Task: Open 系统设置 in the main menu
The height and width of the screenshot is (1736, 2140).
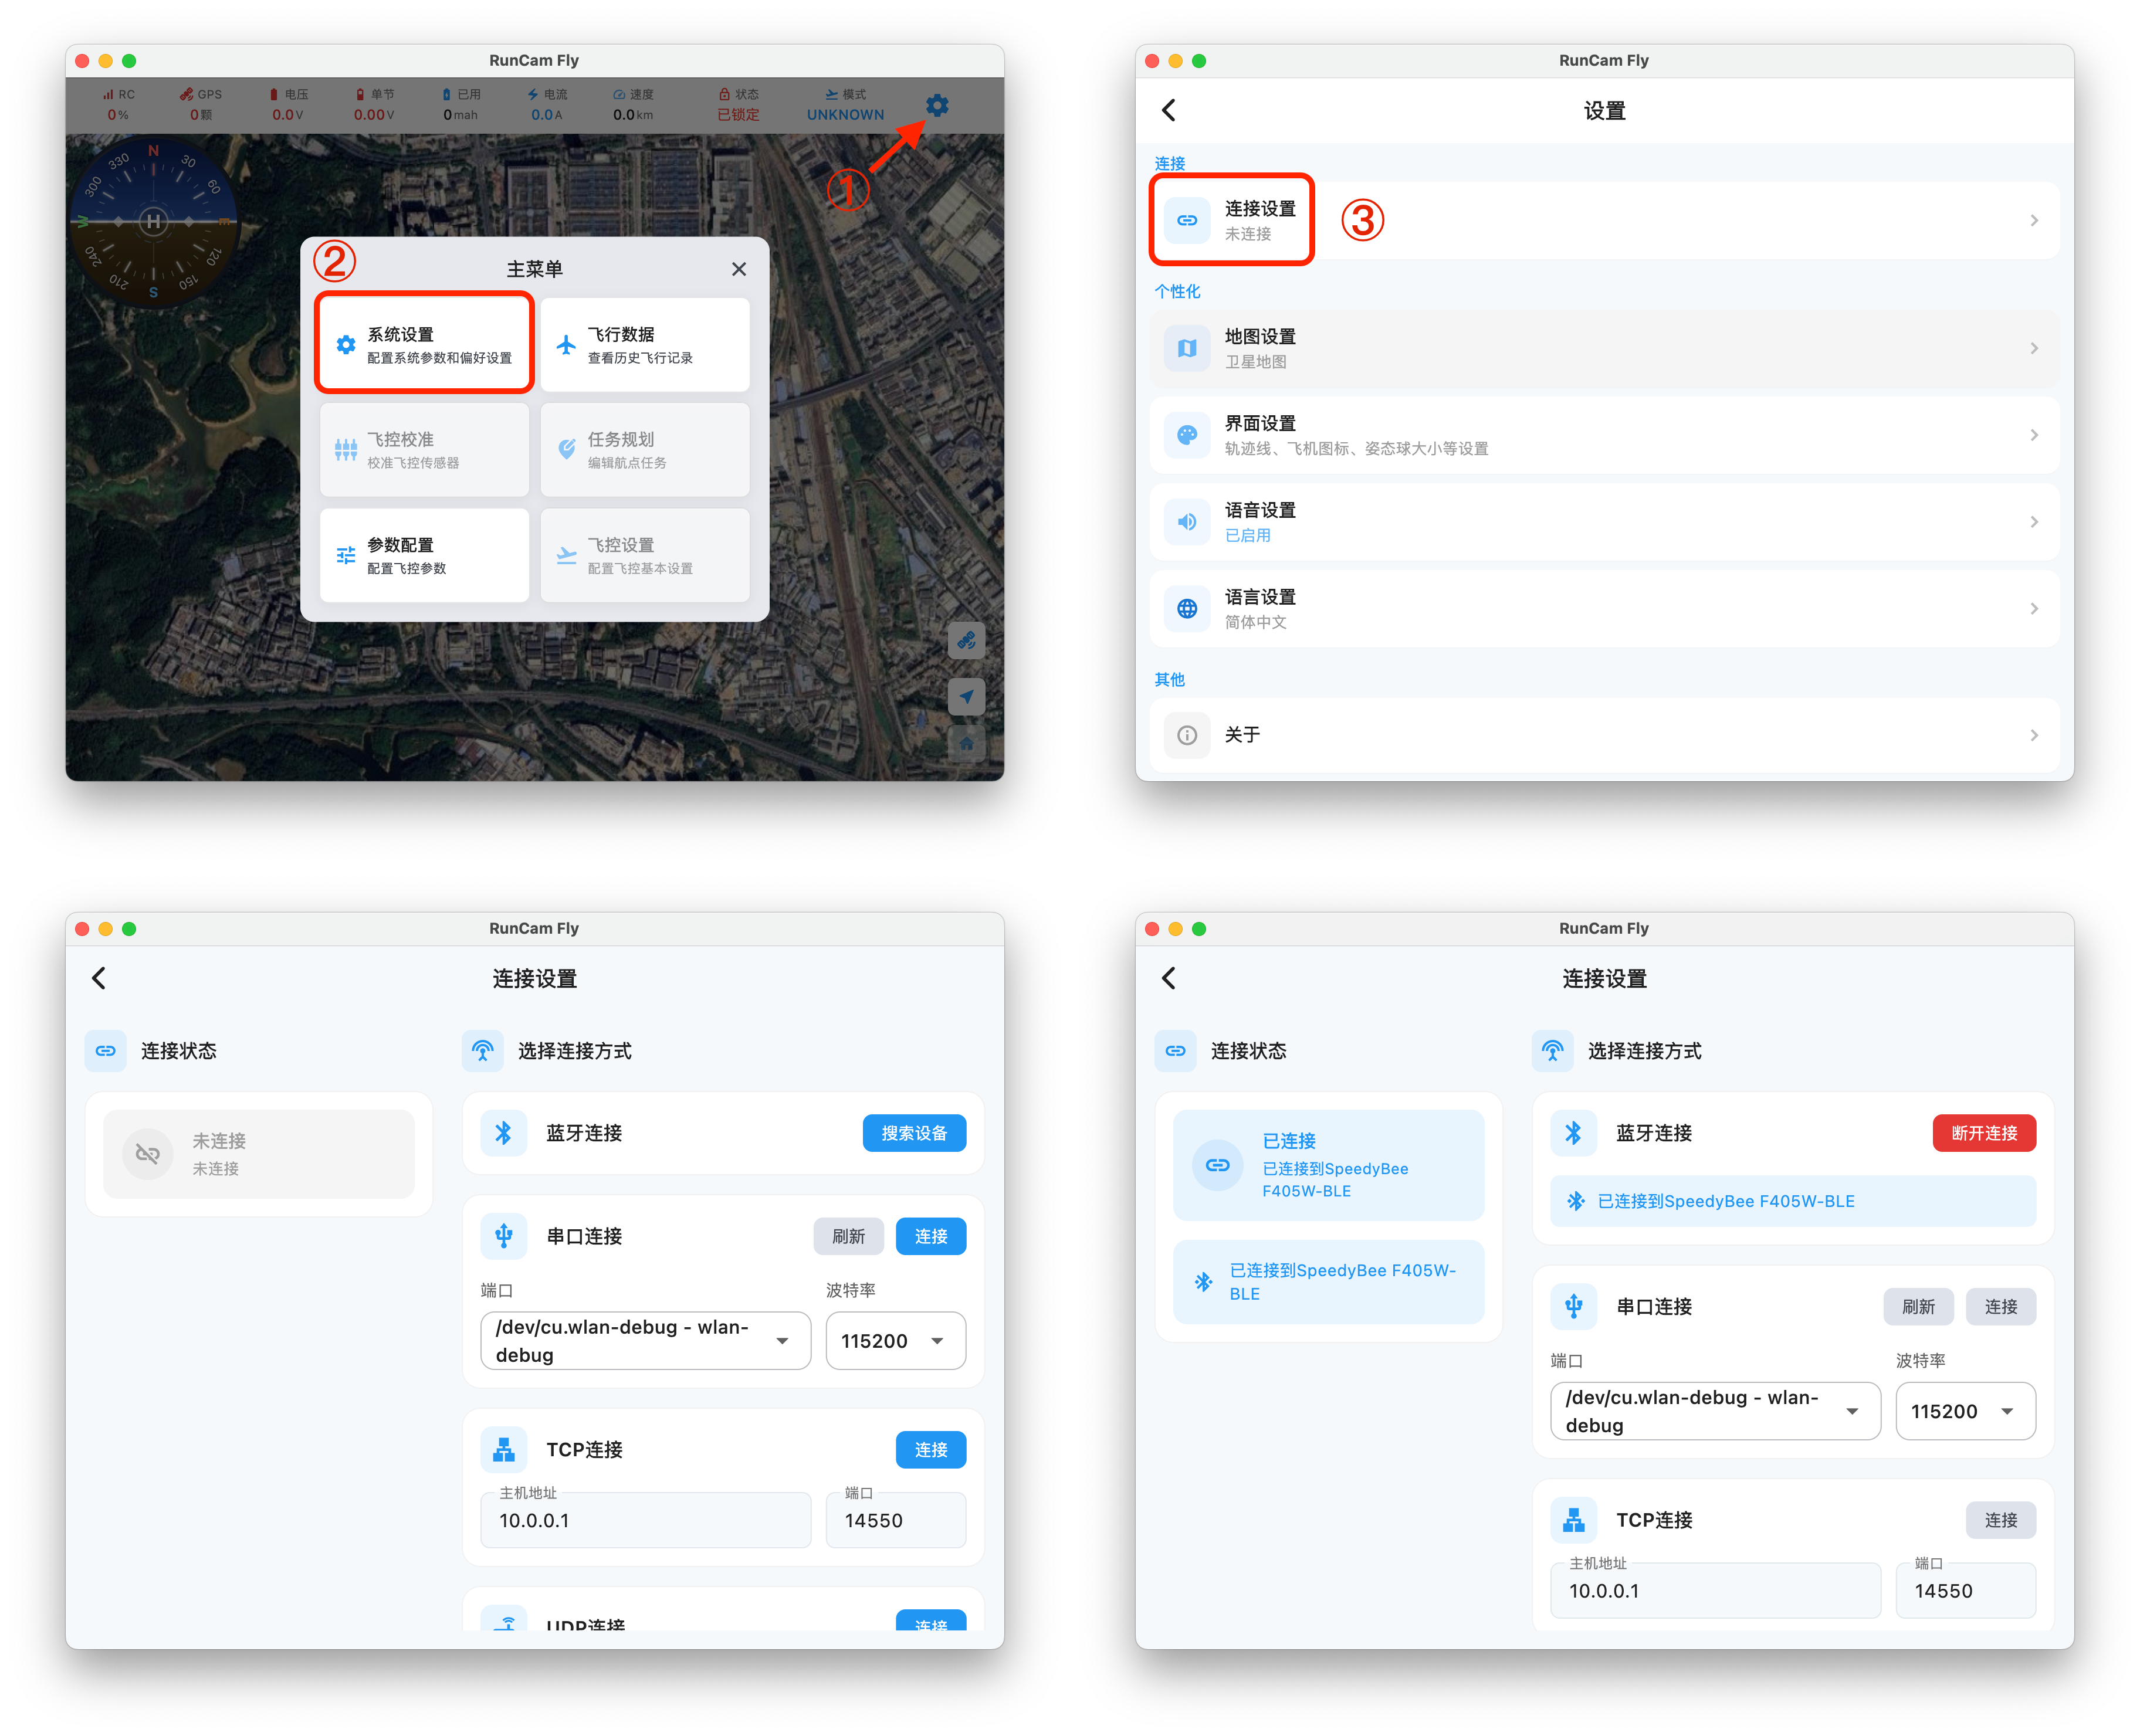Action: tap(424, 344)
